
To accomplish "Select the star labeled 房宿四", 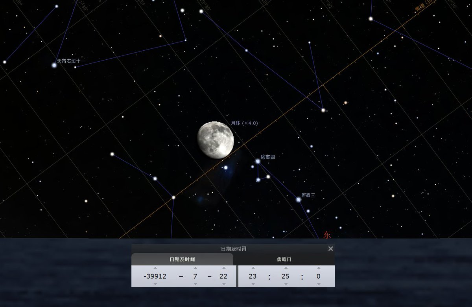I will coord(258,161).
